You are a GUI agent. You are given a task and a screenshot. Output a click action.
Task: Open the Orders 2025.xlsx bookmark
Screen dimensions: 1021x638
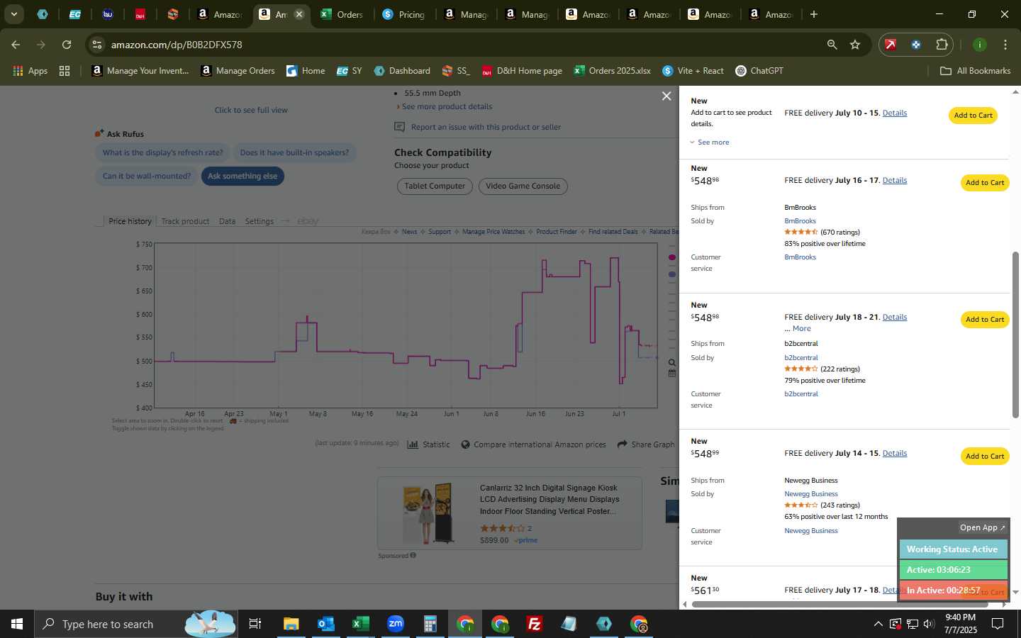pyautogui.click(x=613, y=71)
